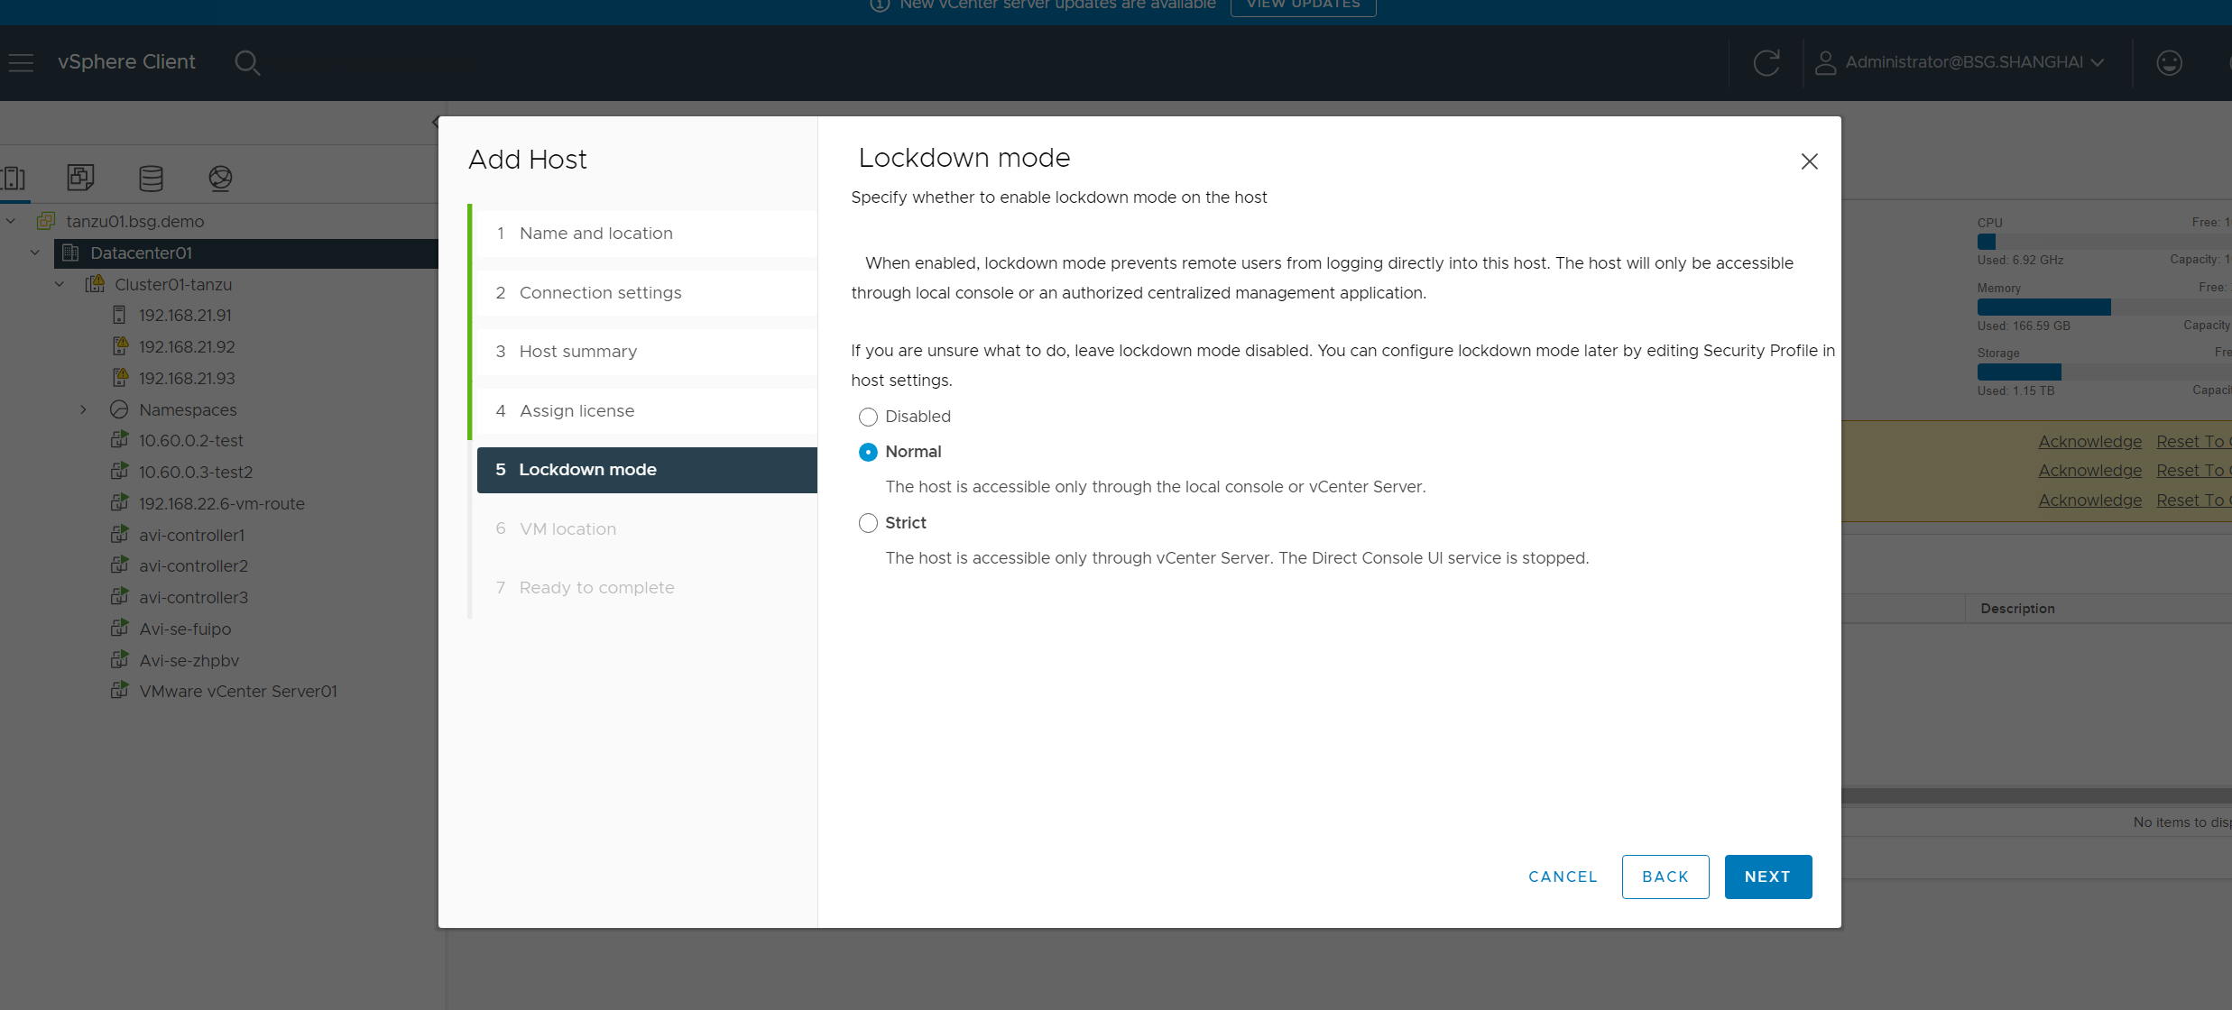2232x1010 pixels.
Task: Collapse the Cluster01-tanzu tree node
Action: pos(60,284)
